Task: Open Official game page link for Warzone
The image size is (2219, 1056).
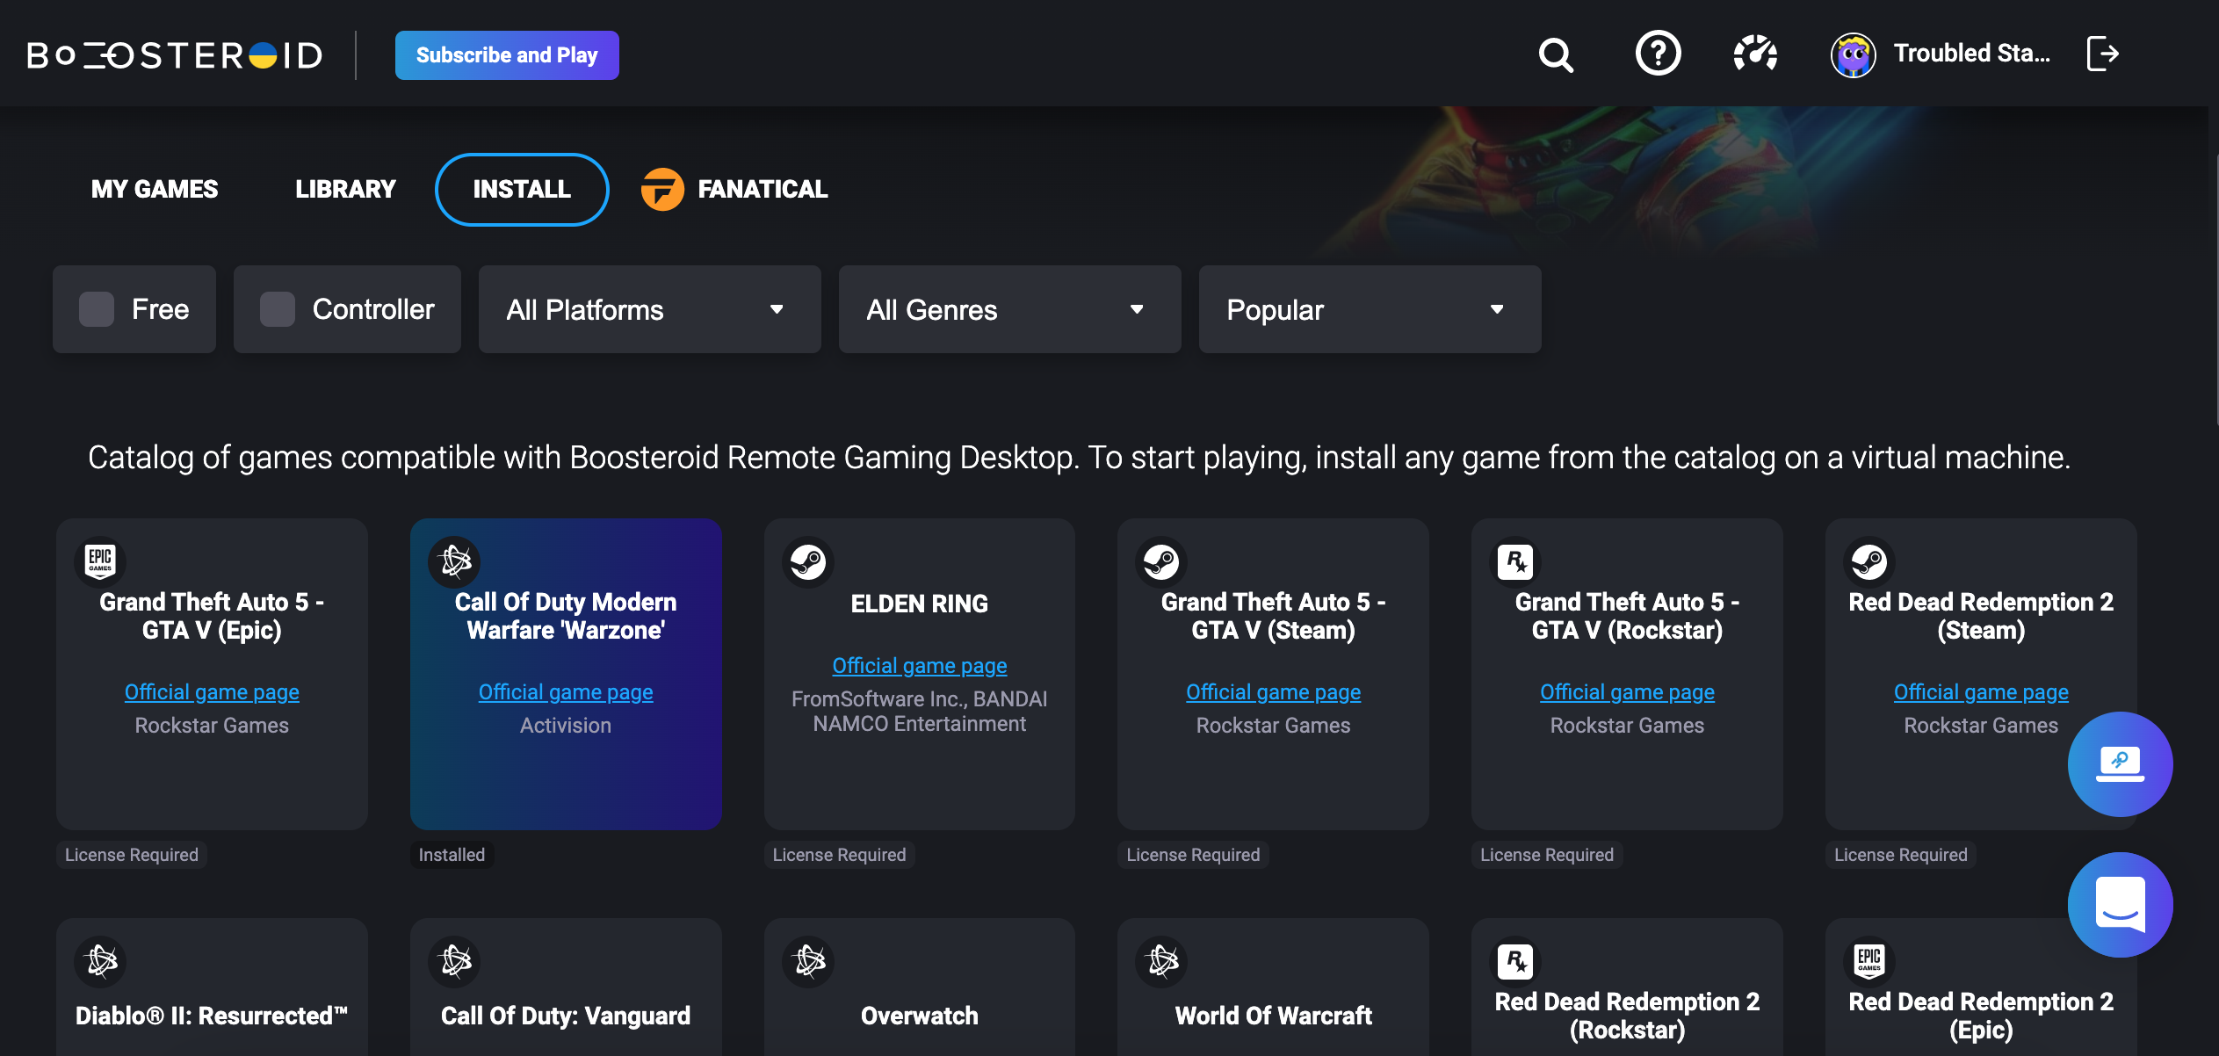Action: pos(566,692)
